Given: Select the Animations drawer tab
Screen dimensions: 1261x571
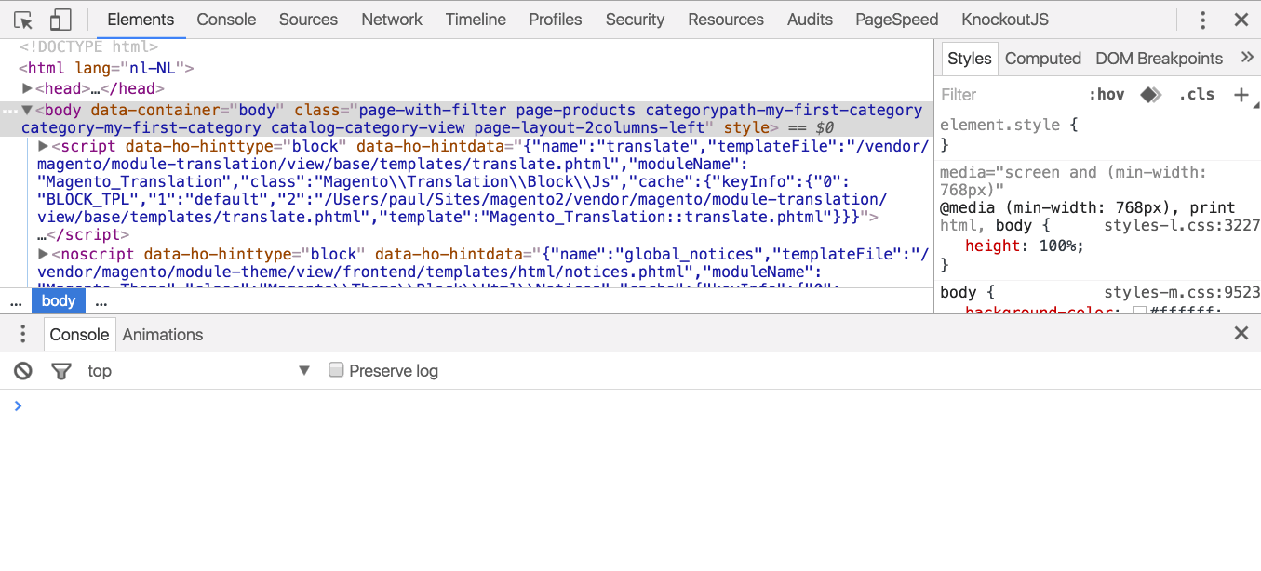Looking at the screenshot, I should (x=163, y=335).
